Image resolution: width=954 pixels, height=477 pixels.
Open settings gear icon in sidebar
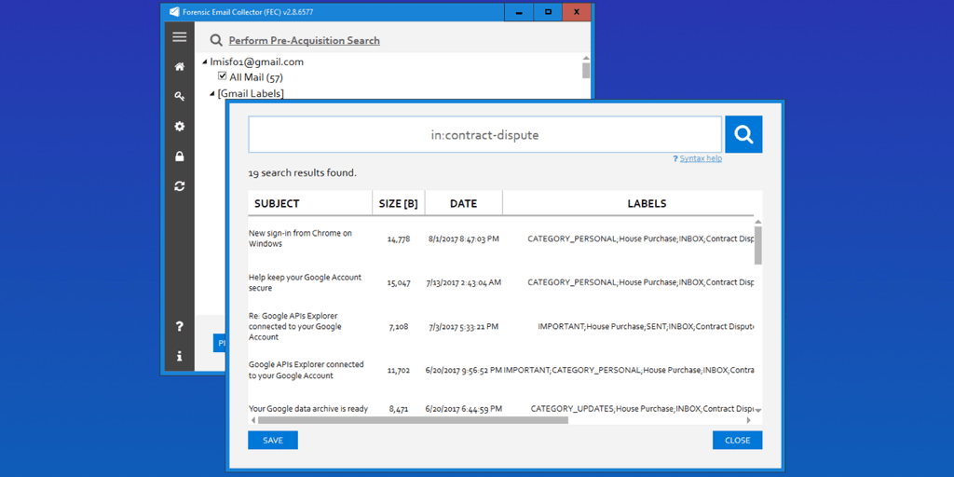180,127
